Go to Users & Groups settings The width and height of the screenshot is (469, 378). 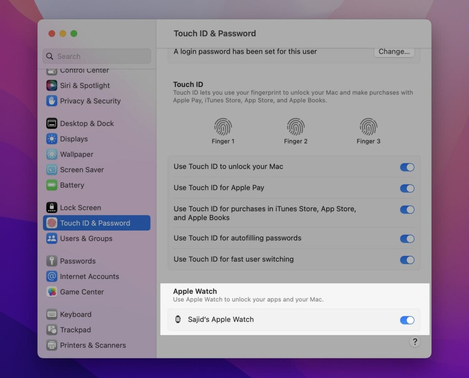[x=86, y=239]
